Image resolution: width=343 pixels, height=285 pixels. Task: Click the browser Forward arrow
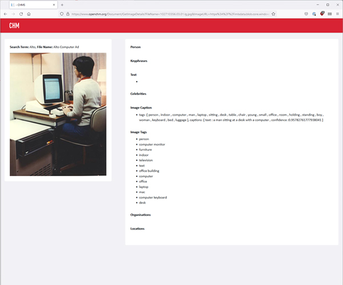13,14
